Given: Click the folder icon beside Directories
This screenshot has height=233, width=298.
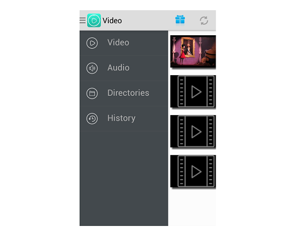Looking at the screenshot, I should pos(92,94).
